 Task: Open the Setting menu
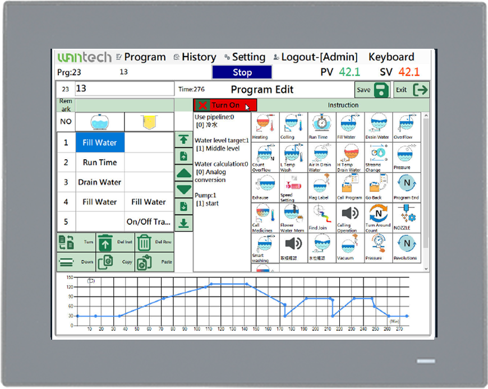pos(245,57)
